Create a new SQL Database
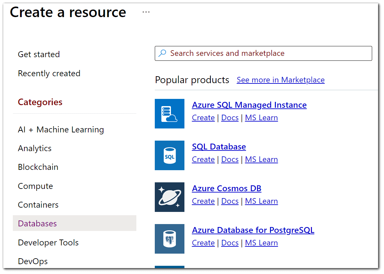The height and width of the screenshot is (274, 384). 203,159
